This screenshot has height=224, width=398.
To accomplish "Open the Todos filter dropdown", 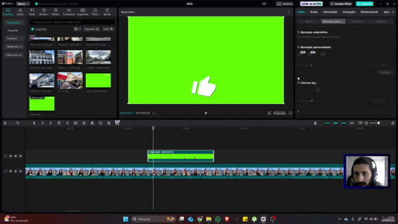I will (x=108, y=29).
